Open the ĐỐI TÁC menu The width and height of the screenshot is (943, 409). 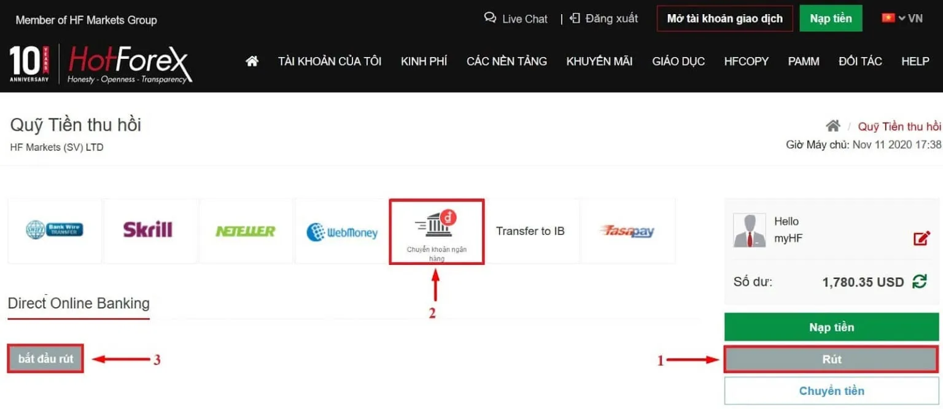tap(860, 61)
